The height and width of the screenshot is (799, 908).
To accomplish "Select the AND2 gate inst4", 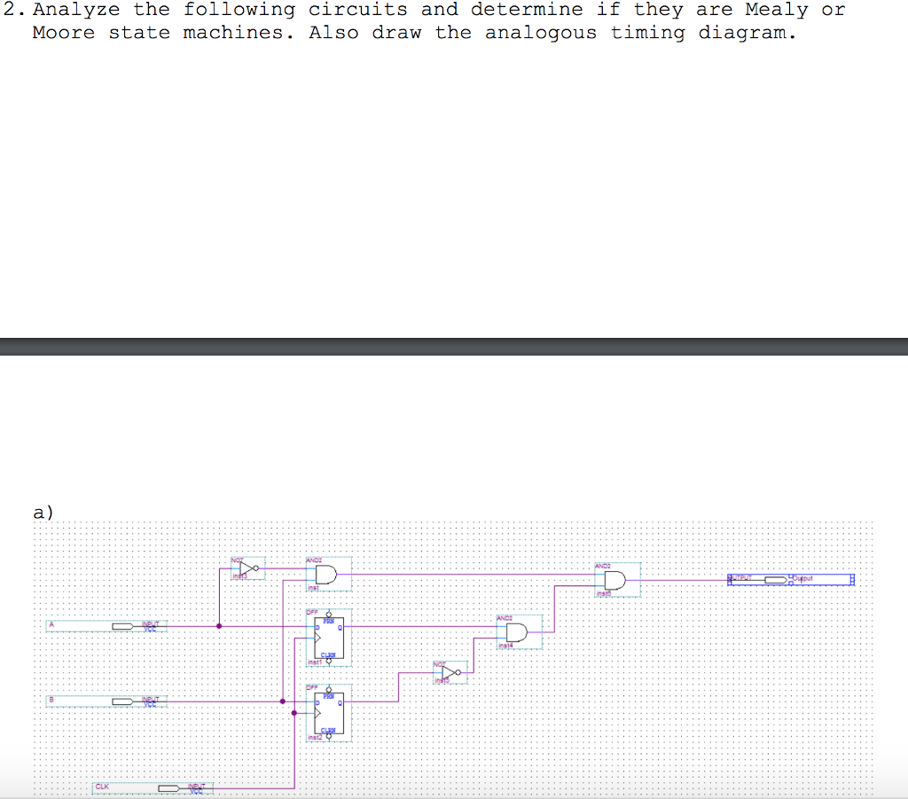I will tap(514, 631).
